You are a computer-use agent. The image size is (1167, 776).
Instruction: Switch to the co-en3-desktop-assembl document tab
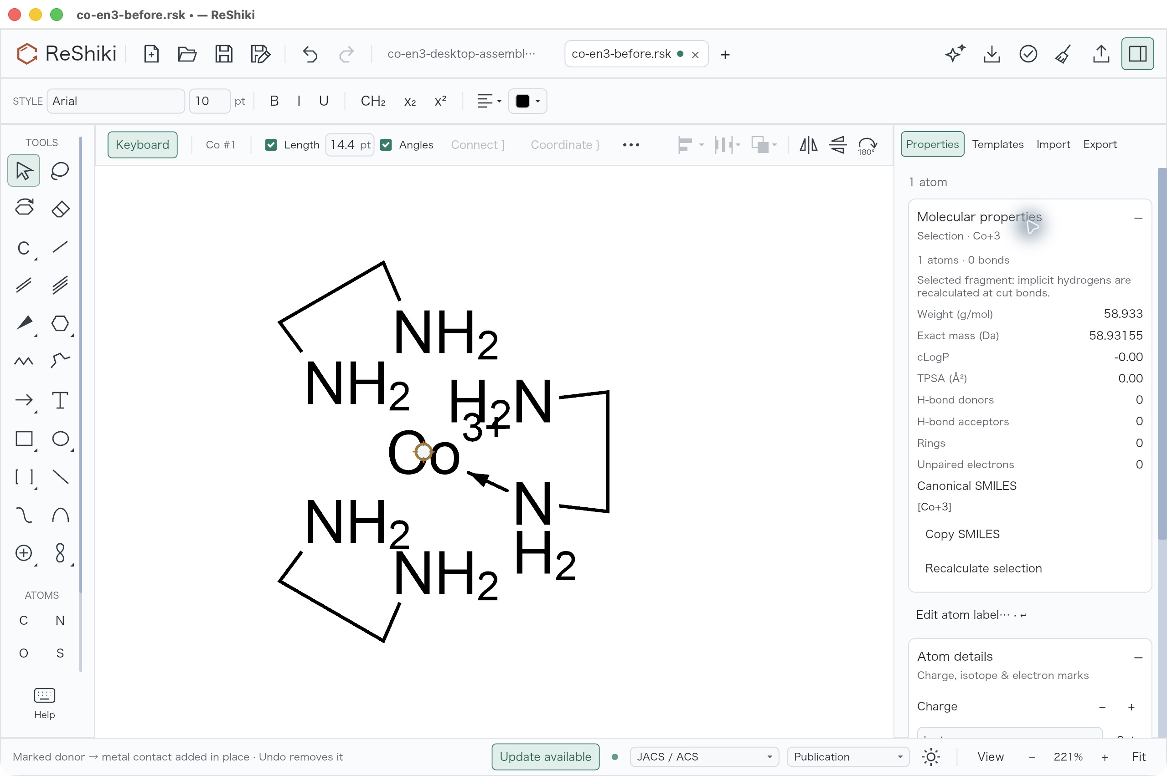pyautogui.click(x=461, y=54)
